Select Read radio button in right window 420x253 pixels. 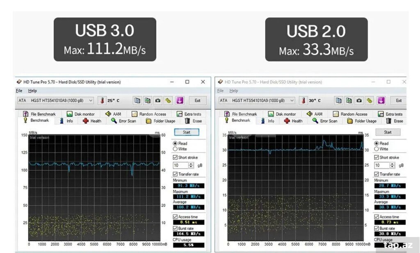377,144
